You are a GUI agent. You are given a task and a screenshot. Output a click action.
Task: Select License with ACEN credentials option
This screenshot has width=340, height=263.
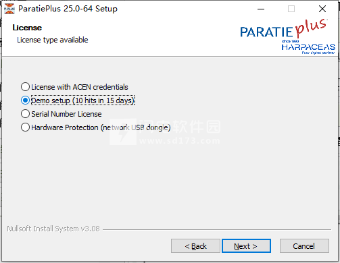(74, 87)
